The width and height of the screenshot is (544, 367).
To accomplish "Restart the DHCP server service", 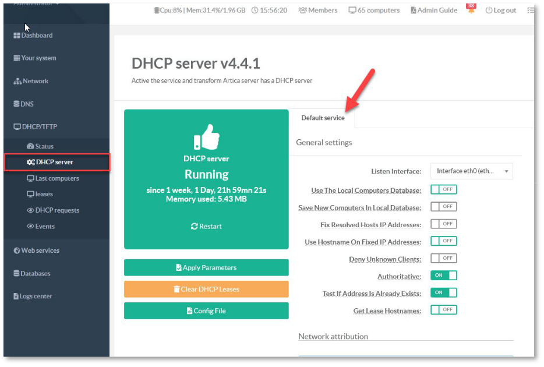I will [206, 227].
